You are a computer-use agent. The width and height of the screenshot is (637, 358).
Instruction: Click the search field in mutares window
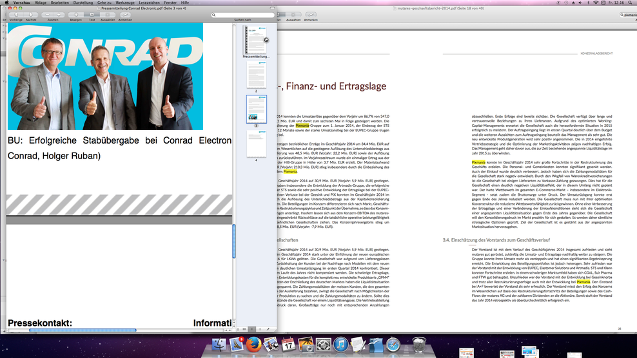(x=629, y=15)
